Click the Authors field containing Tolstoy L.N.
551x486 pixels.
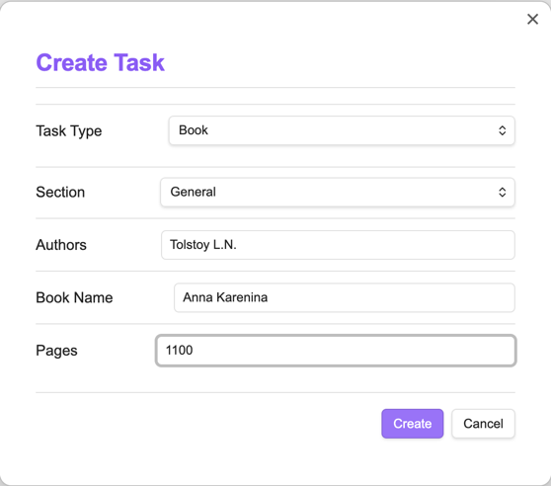[338, 245]
